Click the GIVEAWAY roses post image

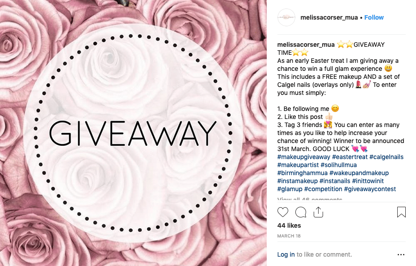pyautogui.click(x=133, y=133)
